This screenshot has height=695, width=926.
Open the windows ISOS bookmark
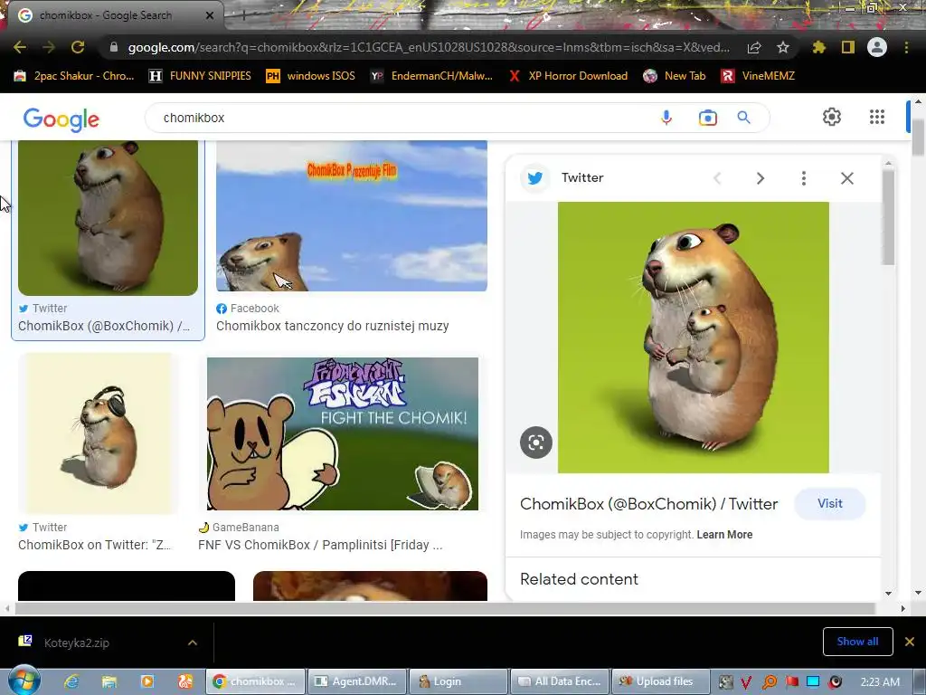[311, 76]
